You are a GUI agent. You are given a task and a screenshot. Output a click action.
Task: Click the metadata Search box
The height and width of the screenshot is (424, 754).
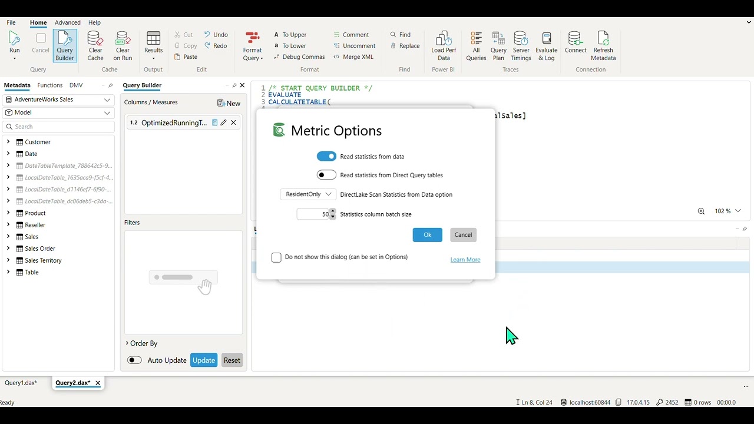[58, 127]
